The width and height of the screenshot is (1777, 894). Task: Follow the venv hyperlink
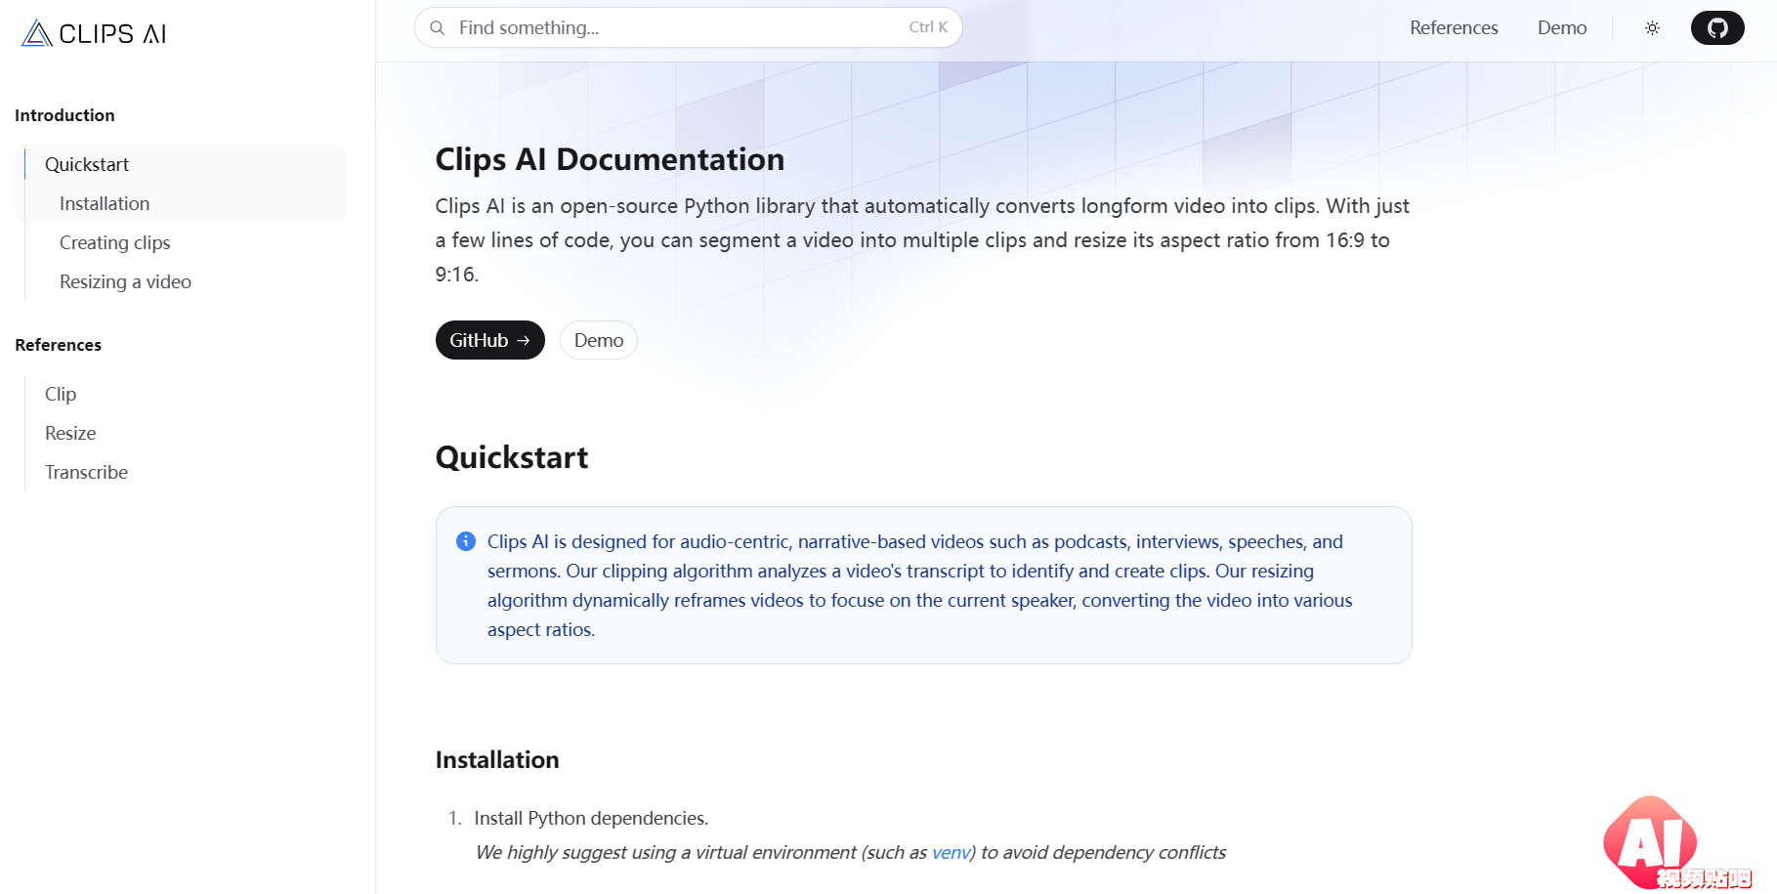pos(952,852)
